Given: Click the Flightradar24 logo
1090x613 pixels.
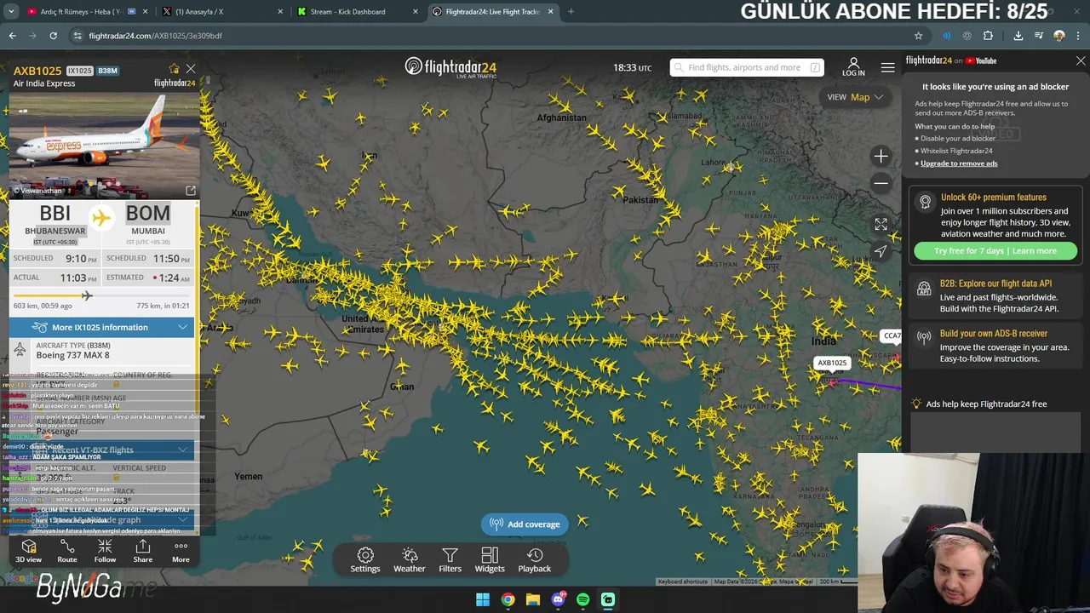Looking at the screenshot, I should click(450, 67).
